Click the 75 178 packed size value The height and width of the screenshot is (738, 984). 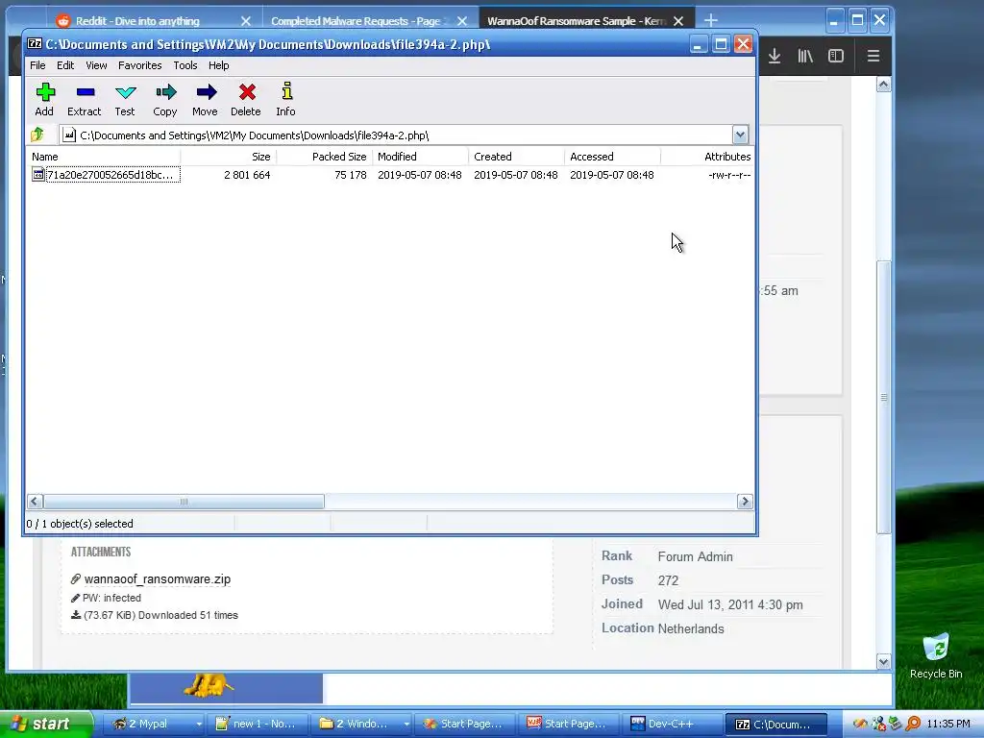[x=350, y=175]
